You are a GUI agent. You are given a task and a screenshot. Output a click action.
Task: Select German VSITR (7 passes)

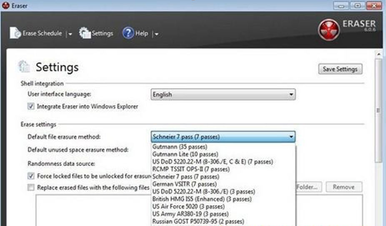click(223, 184)
